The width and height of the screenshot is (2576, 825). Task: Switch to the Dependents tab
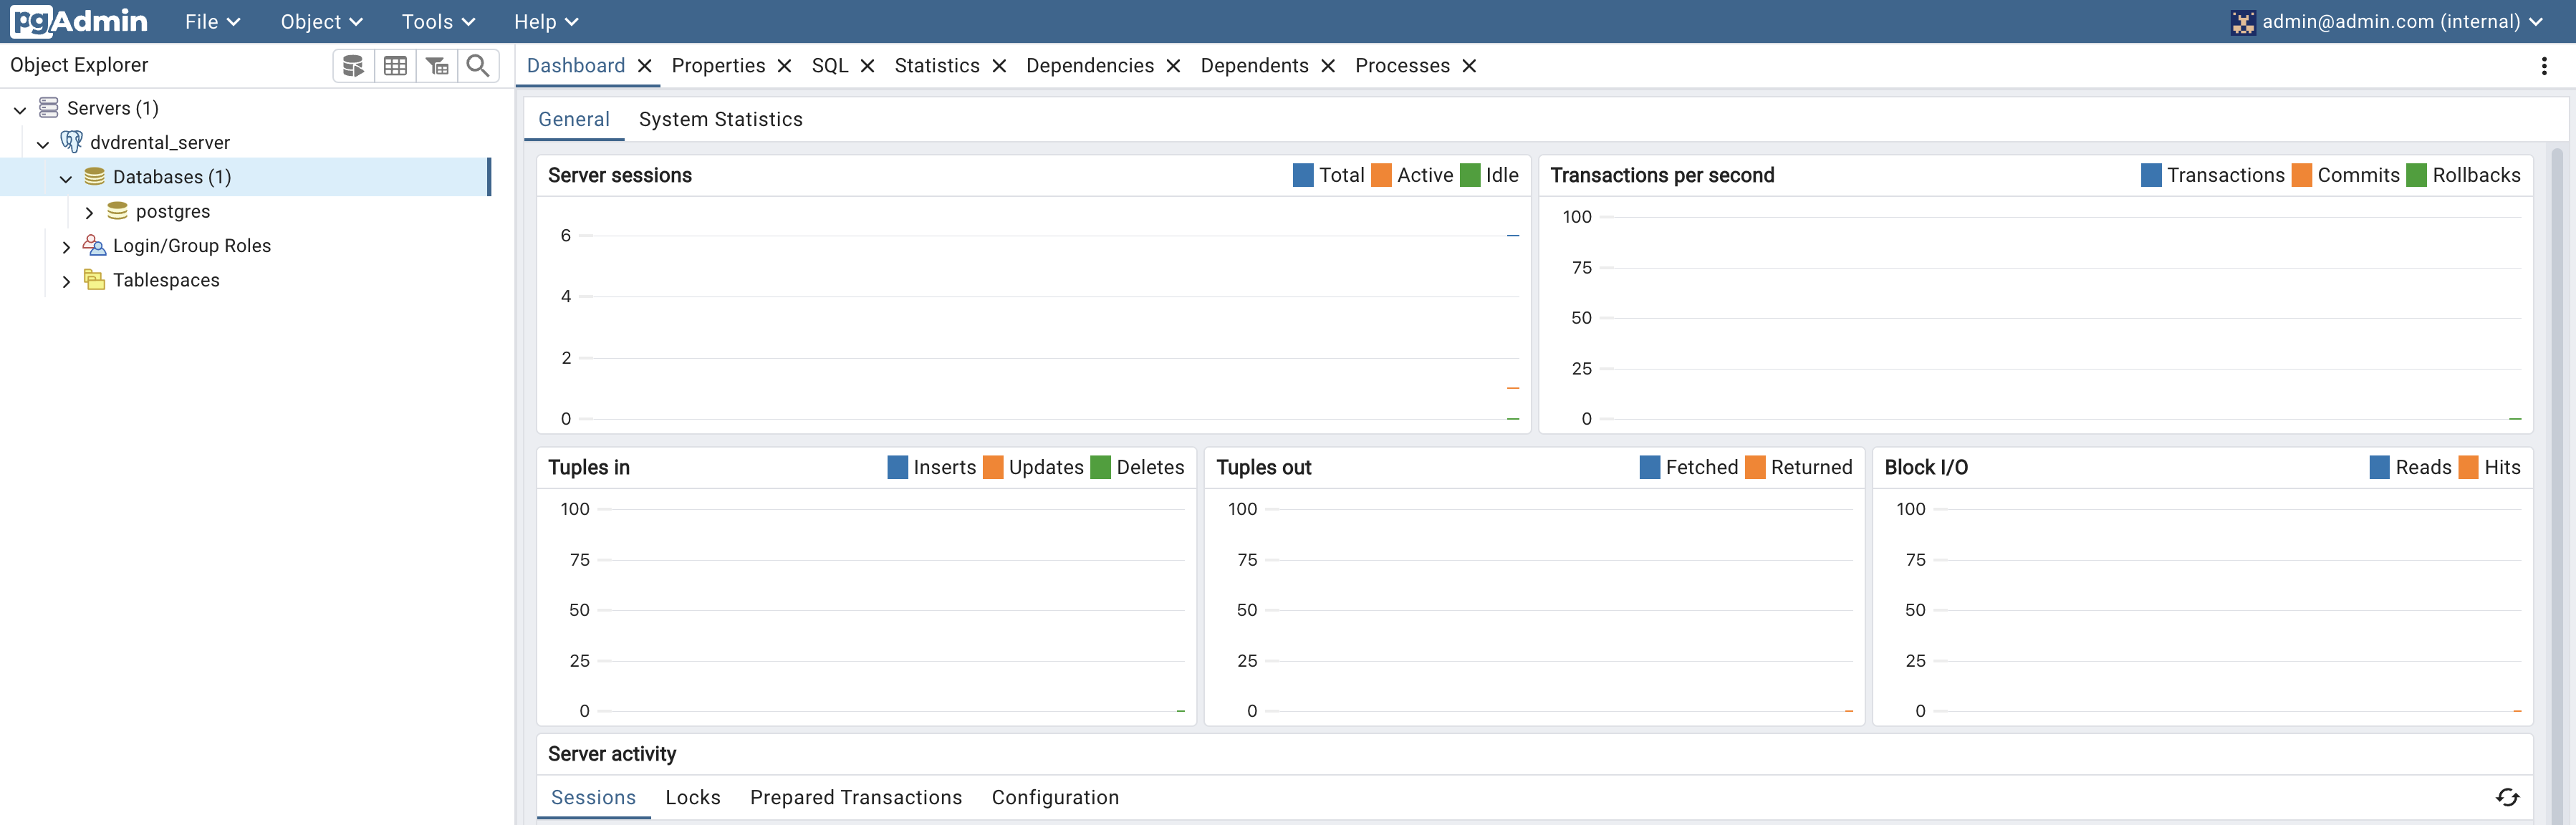coord(1254,66)
